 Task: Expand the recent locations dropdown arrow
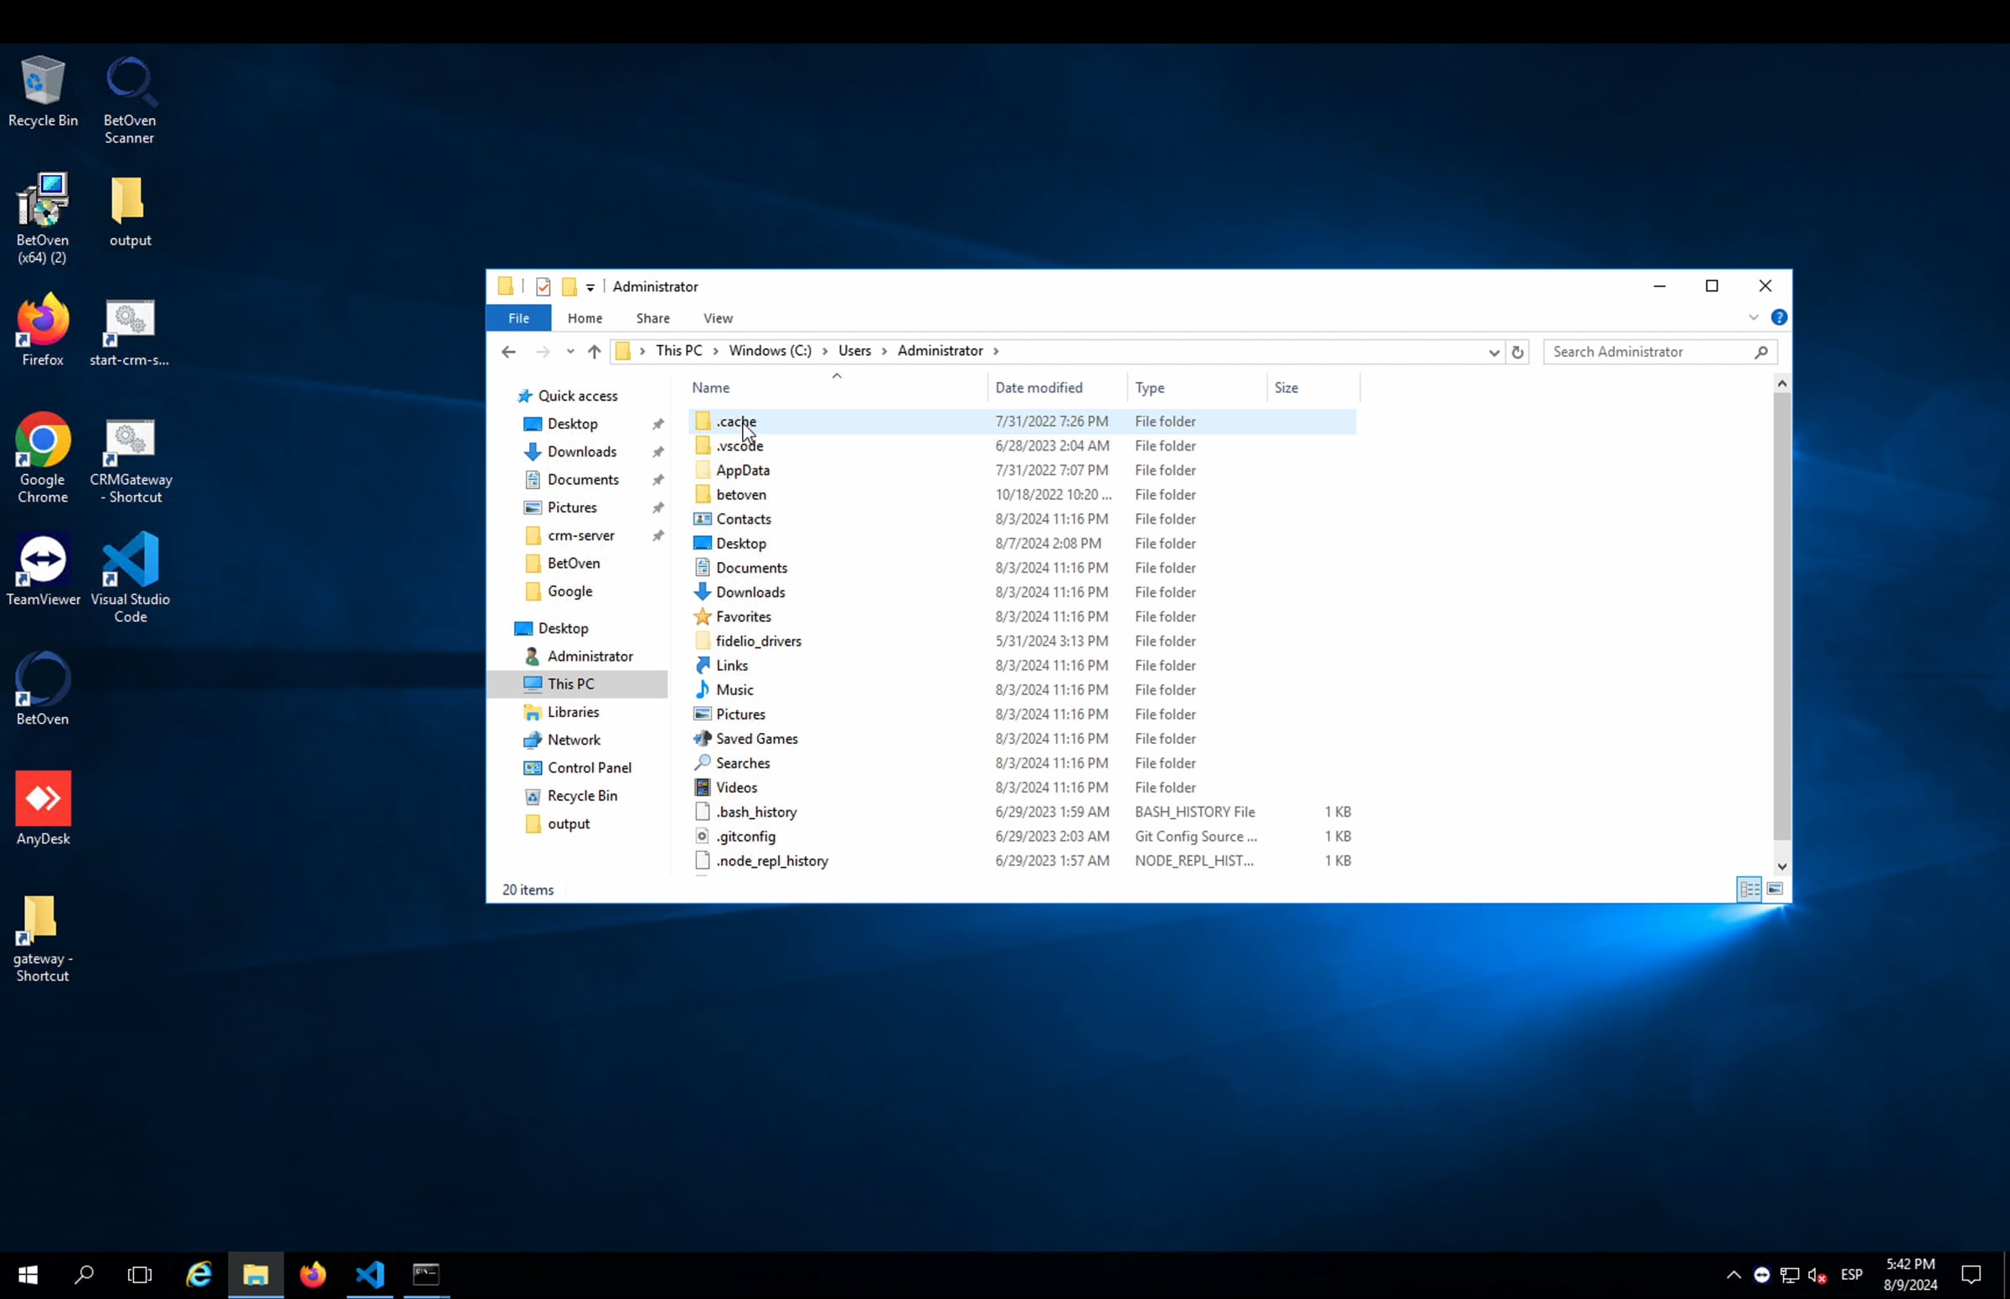(570, 352)
